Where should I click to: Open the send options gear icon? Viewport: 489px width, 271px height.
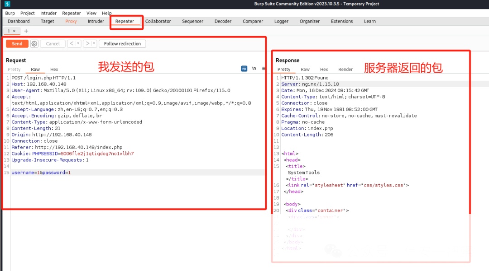(34, 44)
